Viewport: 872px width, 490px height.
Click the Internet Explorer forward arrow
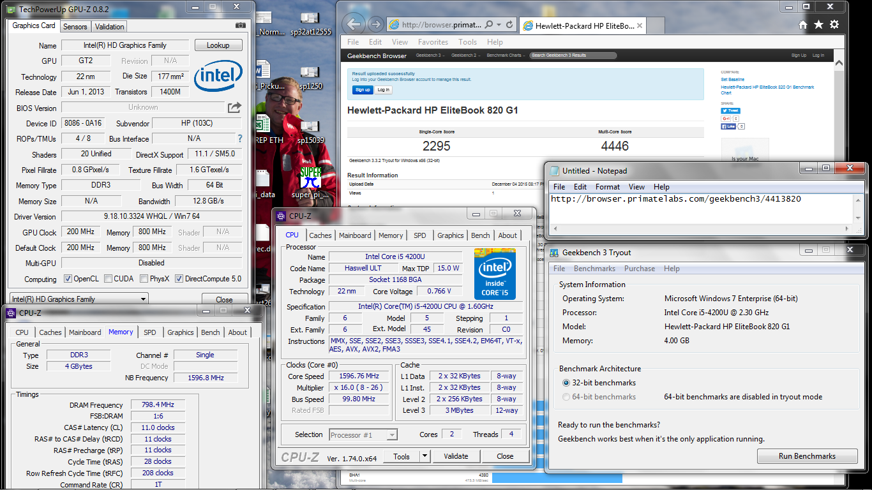click(x=376, y=25)
